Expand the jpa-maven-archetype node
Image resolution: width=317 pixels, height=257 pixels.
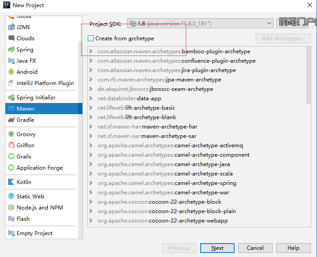click(91, 79)
